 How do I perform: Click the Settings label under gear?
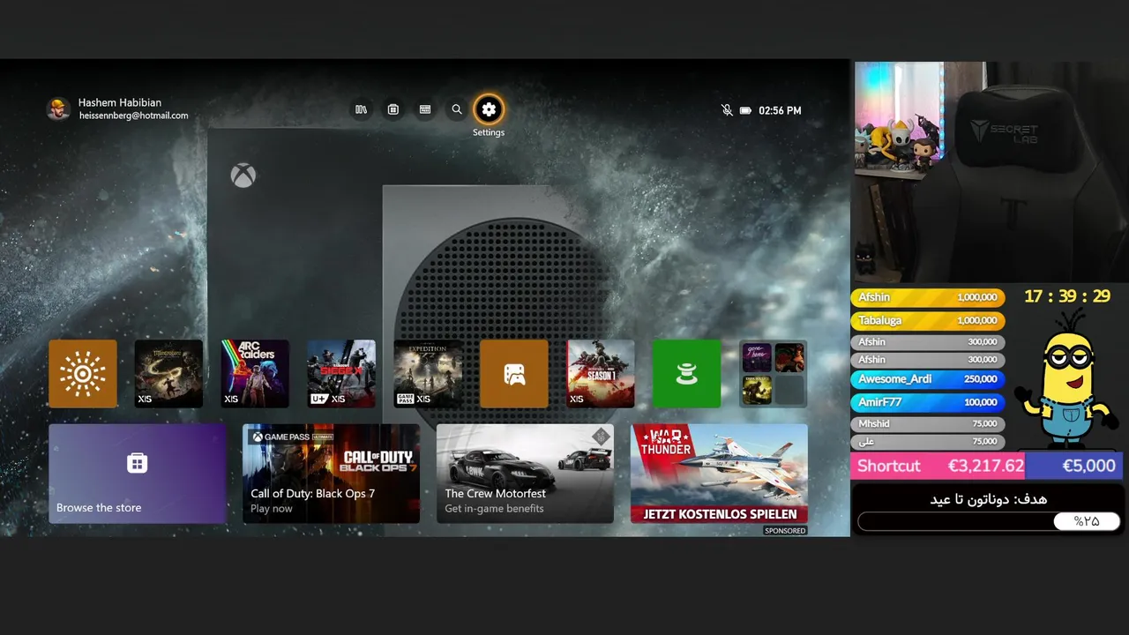[x=489, y=132]
